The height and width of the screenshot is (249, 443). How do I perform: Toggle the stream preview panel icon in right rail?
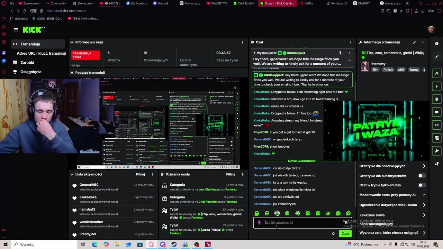437,73
